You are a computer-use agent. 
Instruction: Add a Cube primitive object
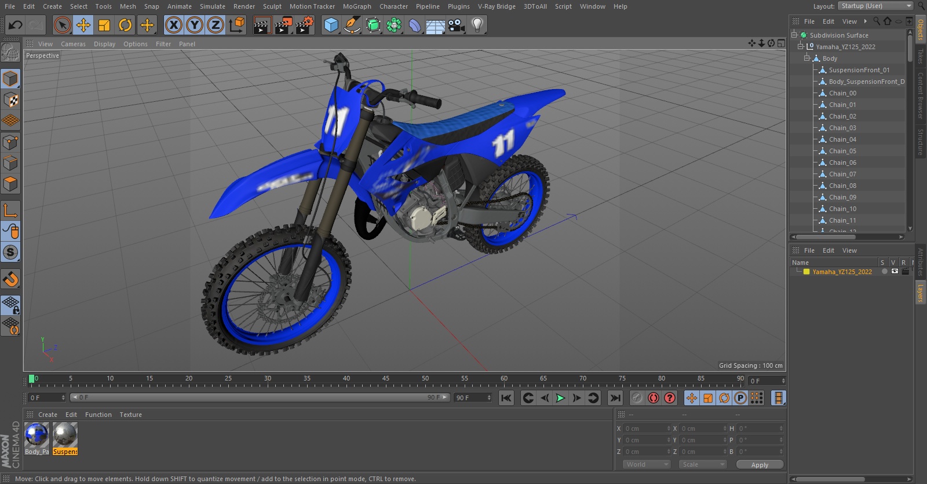coord(331,25)
